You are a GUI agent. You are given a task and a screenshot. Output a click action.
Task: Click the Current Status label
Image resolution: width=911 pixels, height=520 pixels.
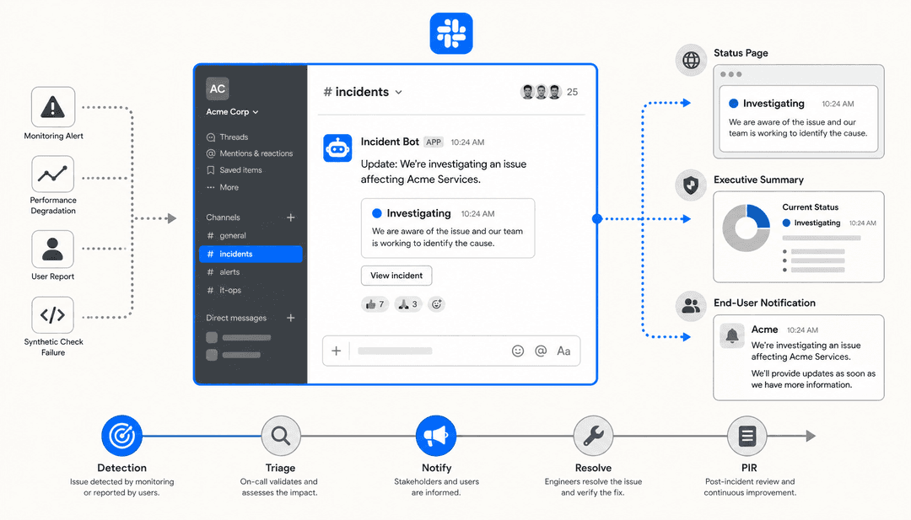pyautogui.click(x=810, y=207)
